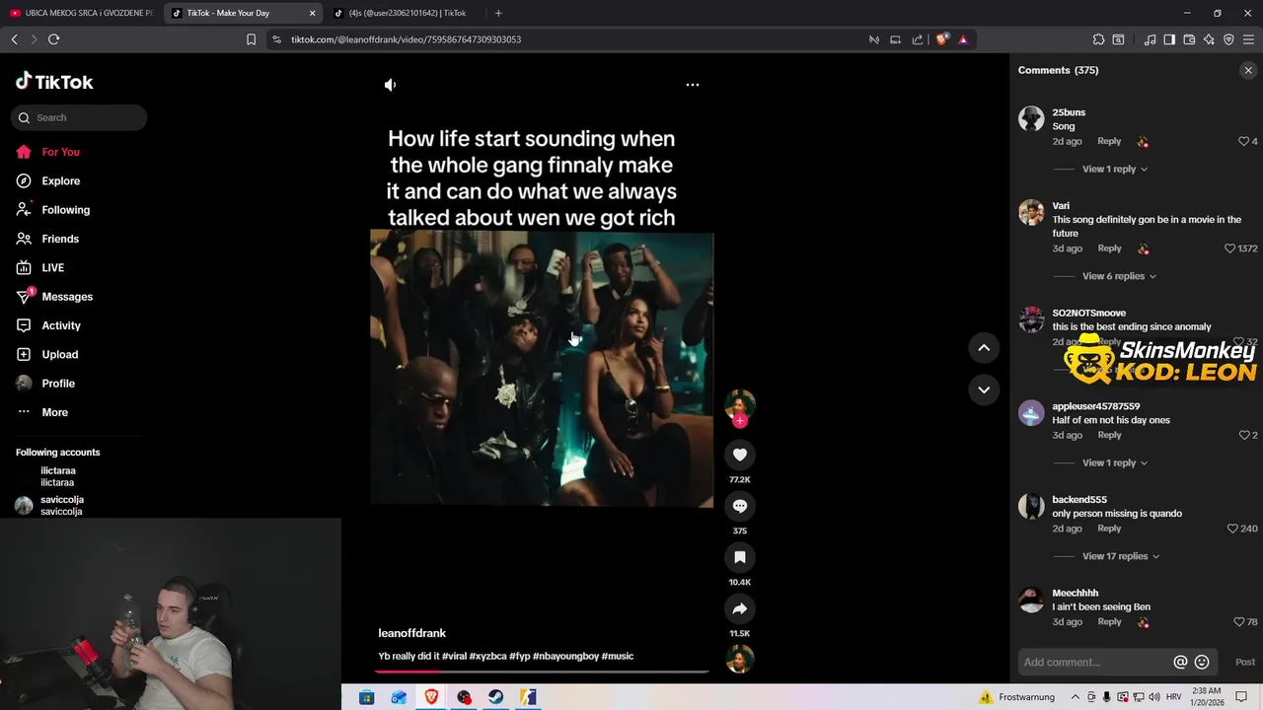Image resolution: width=1263 pixels, height=710 pixels.
Task: Open comments via the speech bubble icon
Action: click(x=740, y=506)
